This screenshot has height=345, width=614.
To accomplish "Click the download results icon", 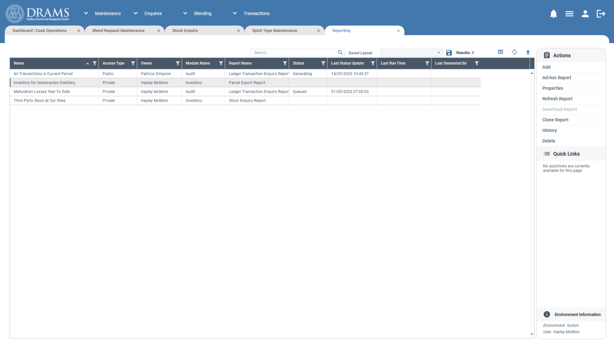I will pos(528,52).
